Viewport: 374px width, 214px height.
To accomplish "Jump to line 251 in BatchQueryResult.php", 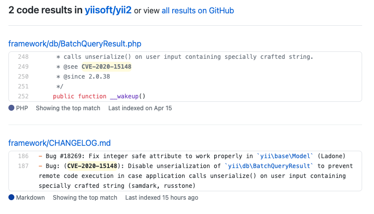I will point(23,86).
